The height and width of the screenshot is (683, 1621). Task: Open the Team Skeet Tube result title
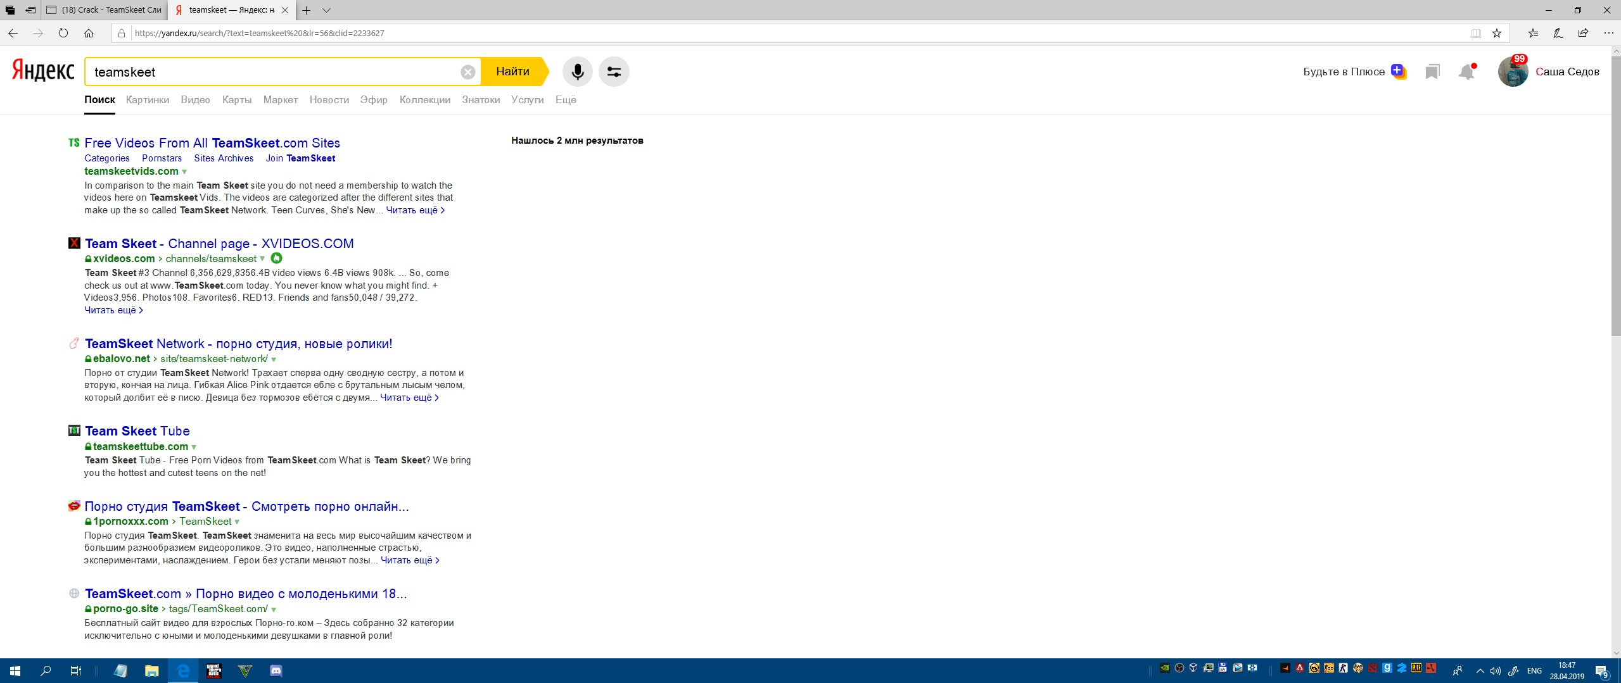point(137,431)
